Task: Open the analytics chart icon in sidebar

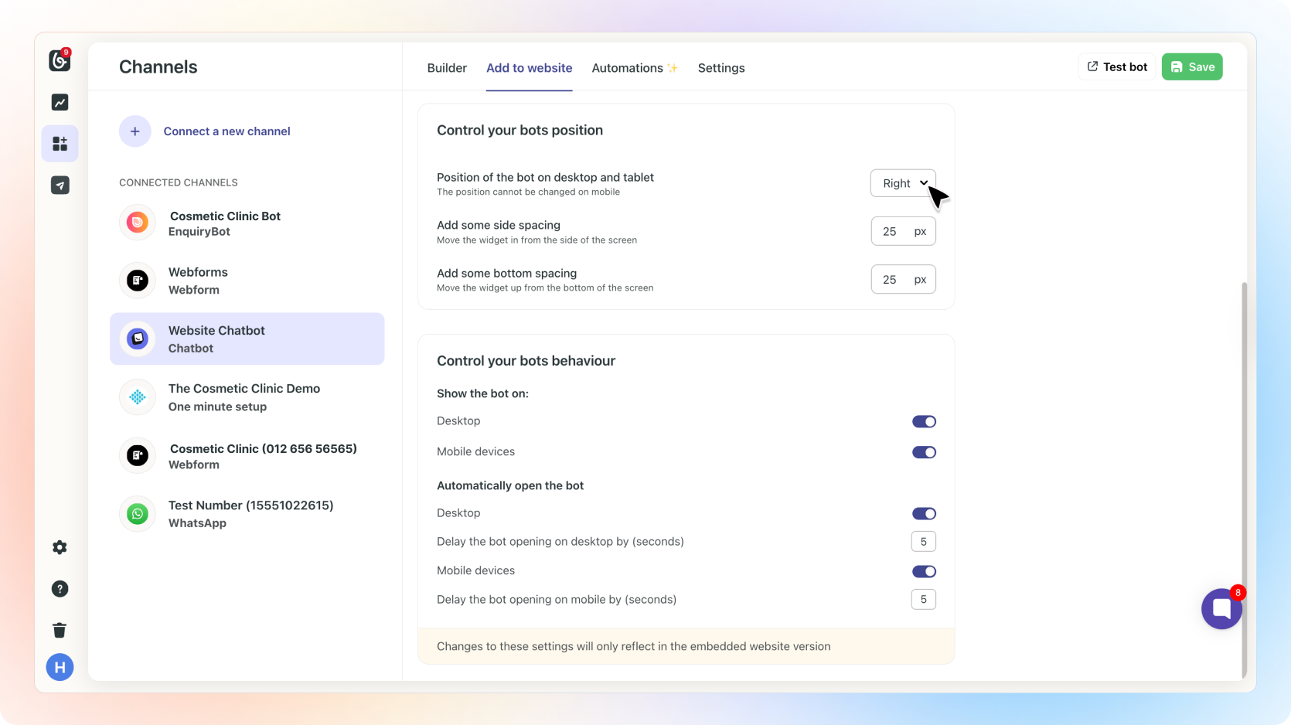Action: coord(60,102)
